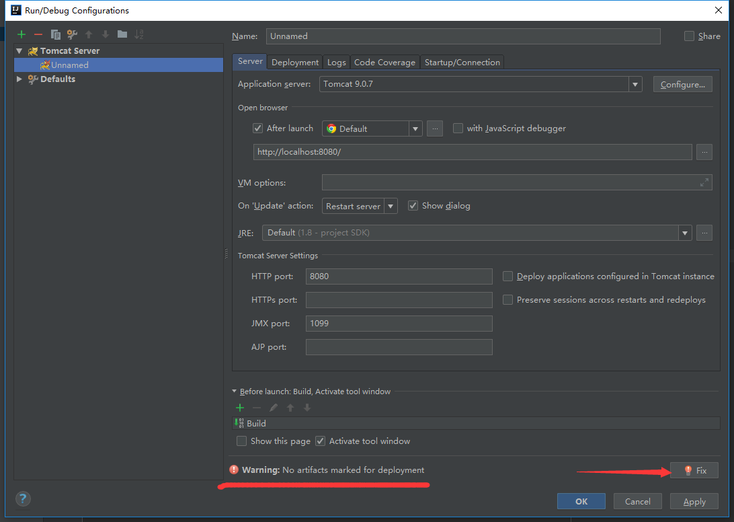Screen dimensions: 734x522
Task: Open the Application server dropdown
Action: pos(635,84)
